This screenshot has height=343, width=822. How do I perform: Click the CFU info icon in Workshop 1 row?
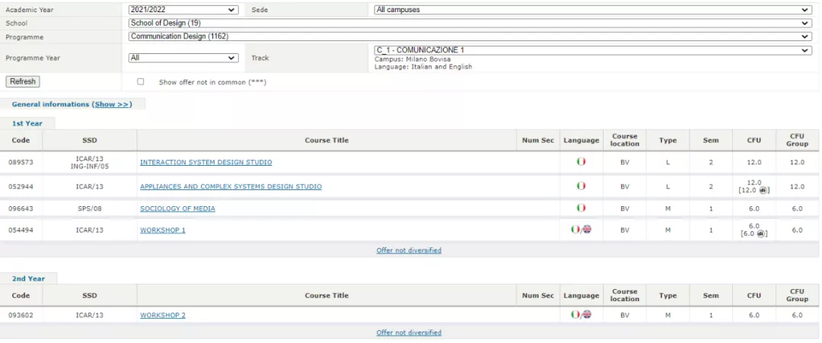click(x=760, y=233)
